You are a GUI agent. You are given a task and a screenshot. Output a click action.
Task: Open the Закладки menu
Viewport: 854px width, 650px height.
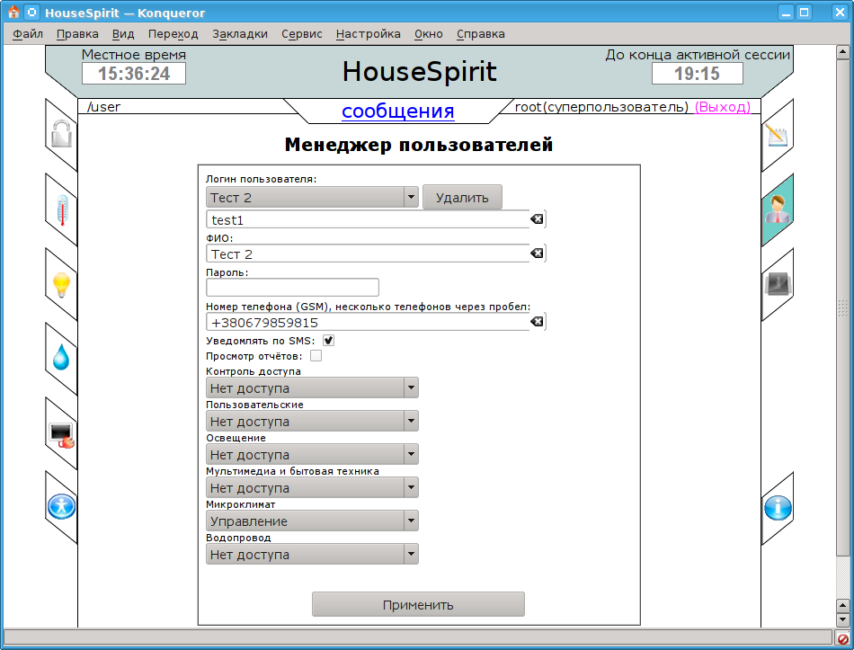240,34
